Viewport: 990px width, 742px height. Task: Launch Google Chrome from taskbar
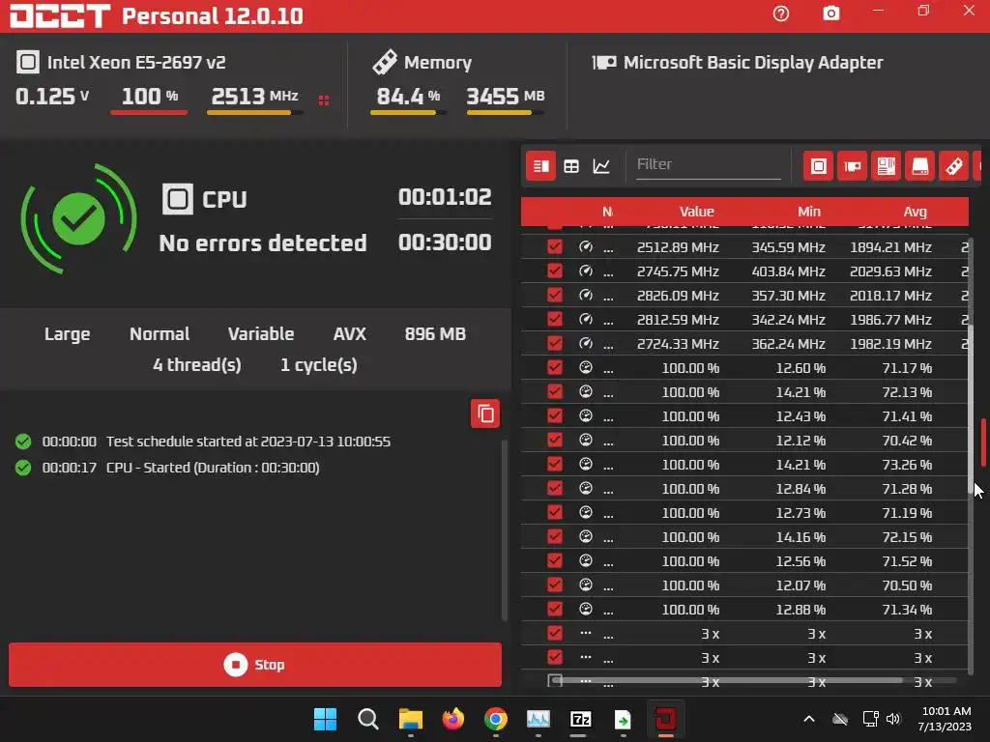(x=496, y=719)
